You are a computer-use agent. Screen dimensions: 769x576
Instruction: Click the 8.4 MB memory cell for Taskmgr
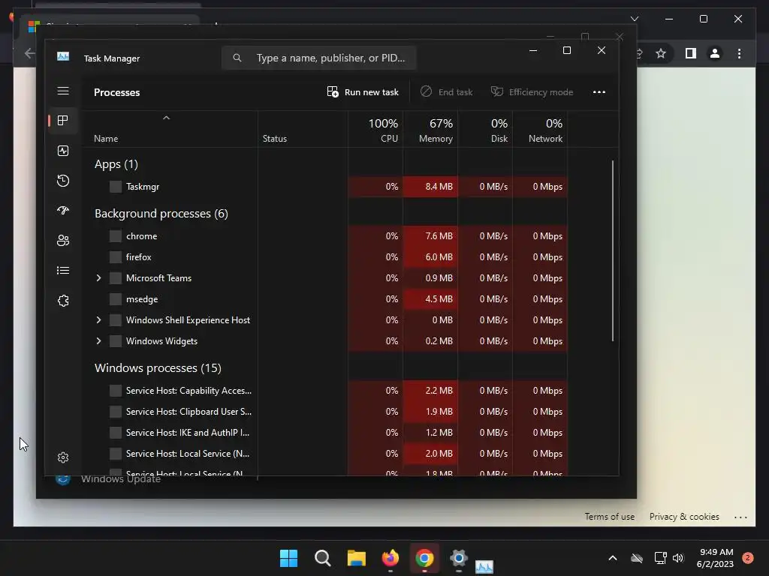point(430,187)
